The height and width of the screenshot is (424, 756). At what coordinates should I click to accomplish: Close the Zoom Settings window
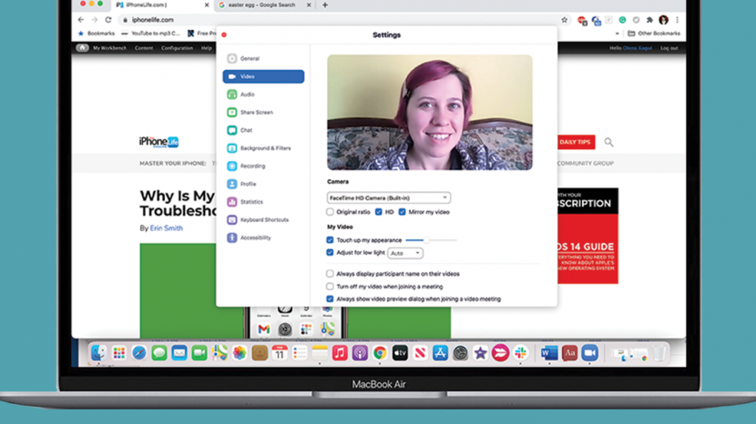click(x=224, y=35)
